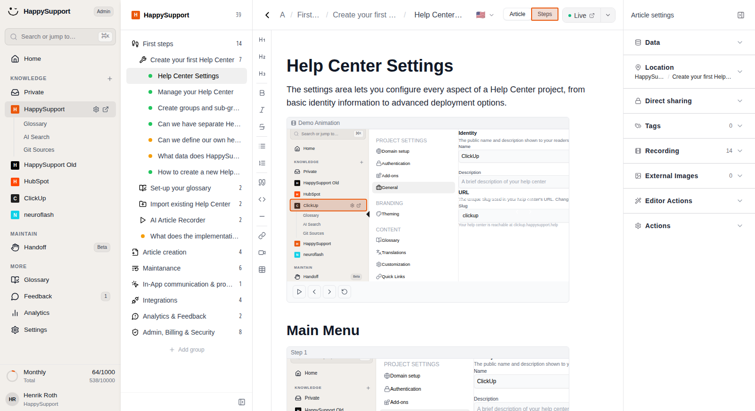Switch to Steps view
The width and height of the screenshot is (755, 411).
(x=545, y=14)
